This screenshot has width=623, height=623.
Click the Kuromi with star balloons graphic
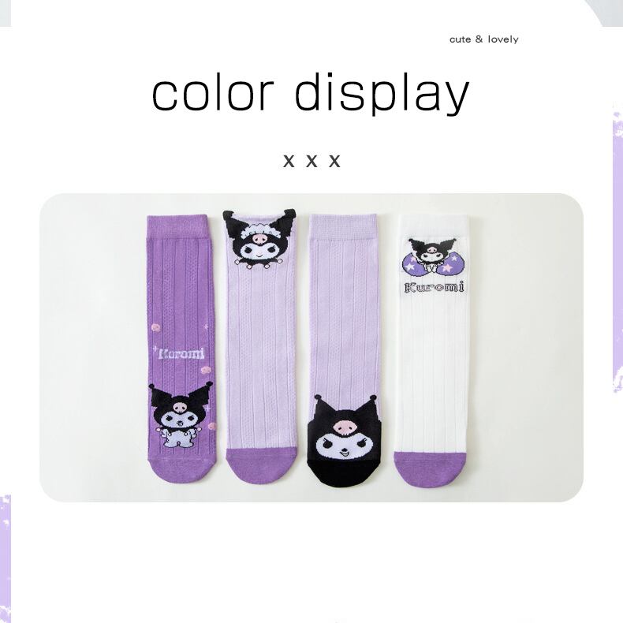point(433,257)
